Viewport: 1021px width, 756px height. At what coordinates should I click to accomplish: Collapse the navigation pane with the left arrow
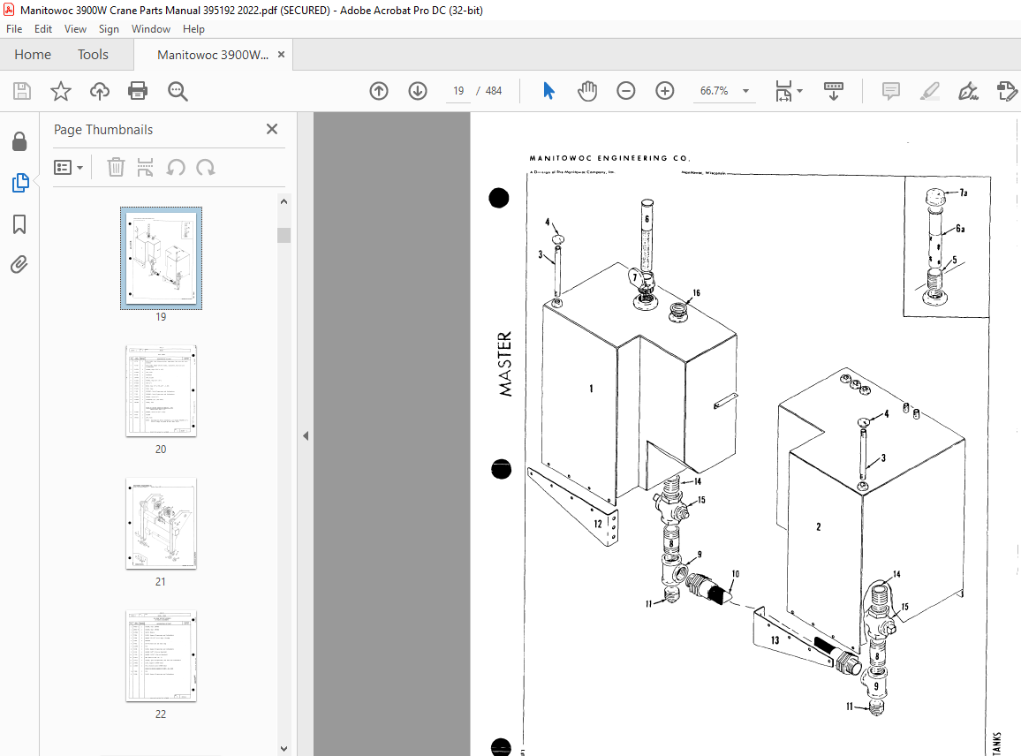pos(306,435)
